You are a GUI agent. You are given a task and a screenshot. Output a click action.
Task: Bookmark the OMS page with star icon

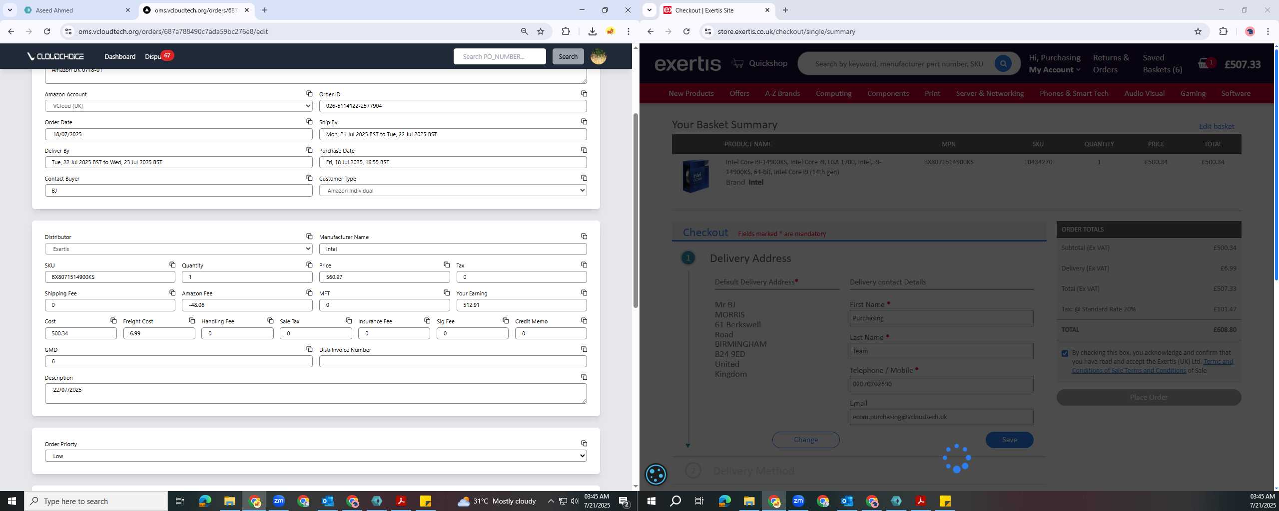(x=541, y=31)
